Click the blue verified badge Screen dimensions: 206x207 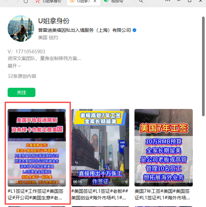(x=134, y=30)
